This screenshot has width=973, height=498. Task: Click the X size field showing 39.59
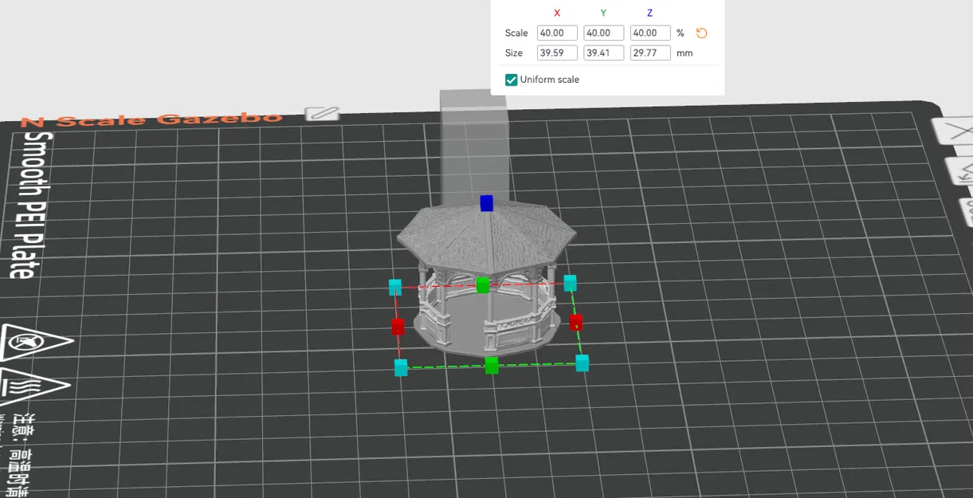[555, 53]
